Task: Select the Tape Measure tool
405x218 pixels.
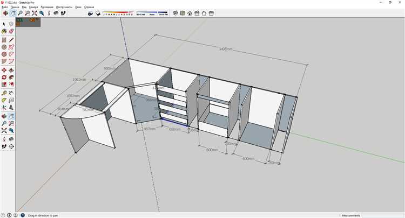Action: 4,93
